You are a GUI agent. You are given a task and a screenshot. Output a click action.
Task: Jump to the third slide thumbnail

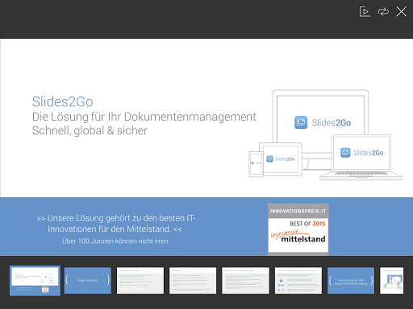140,280
